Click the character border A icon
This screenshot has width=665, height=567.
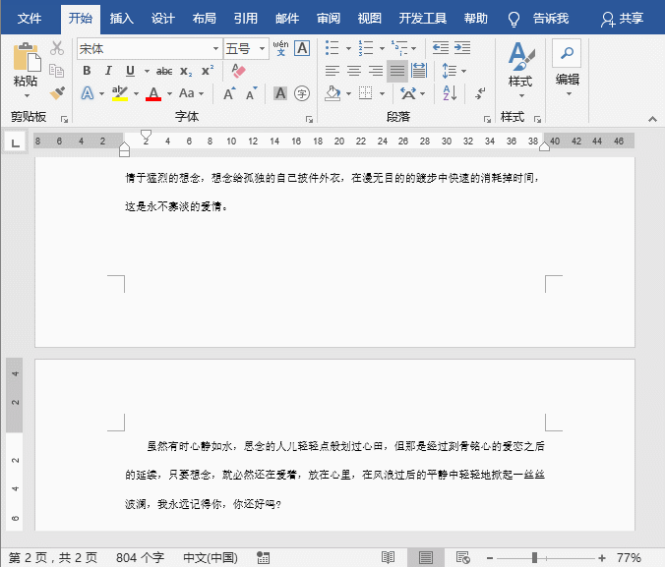click(302, 48)
